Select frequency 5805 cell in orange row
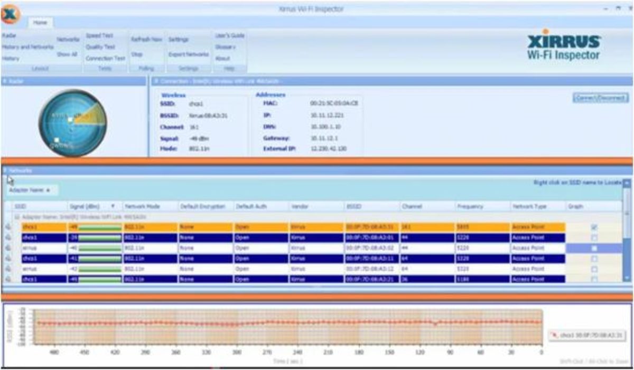This screenshot has width=634, height=370. 482,227
